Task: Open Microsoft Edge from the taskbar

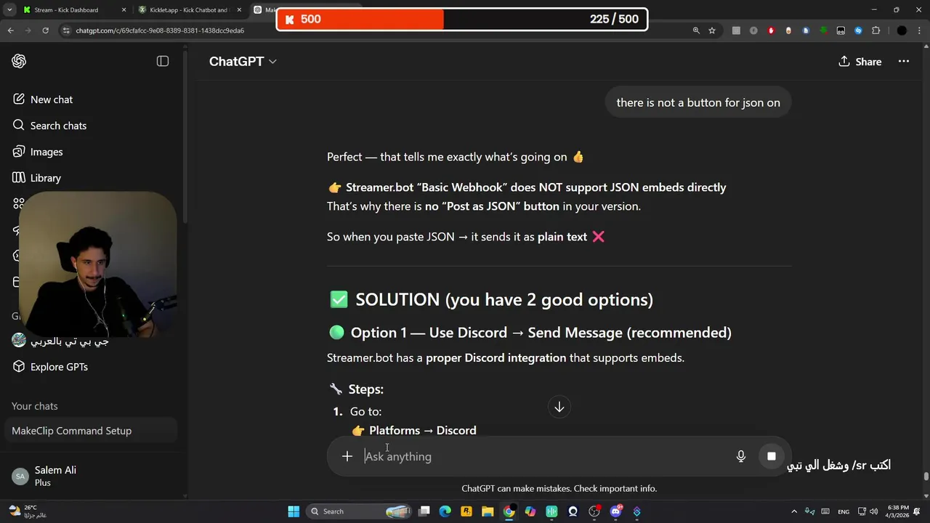Action: 445,511
